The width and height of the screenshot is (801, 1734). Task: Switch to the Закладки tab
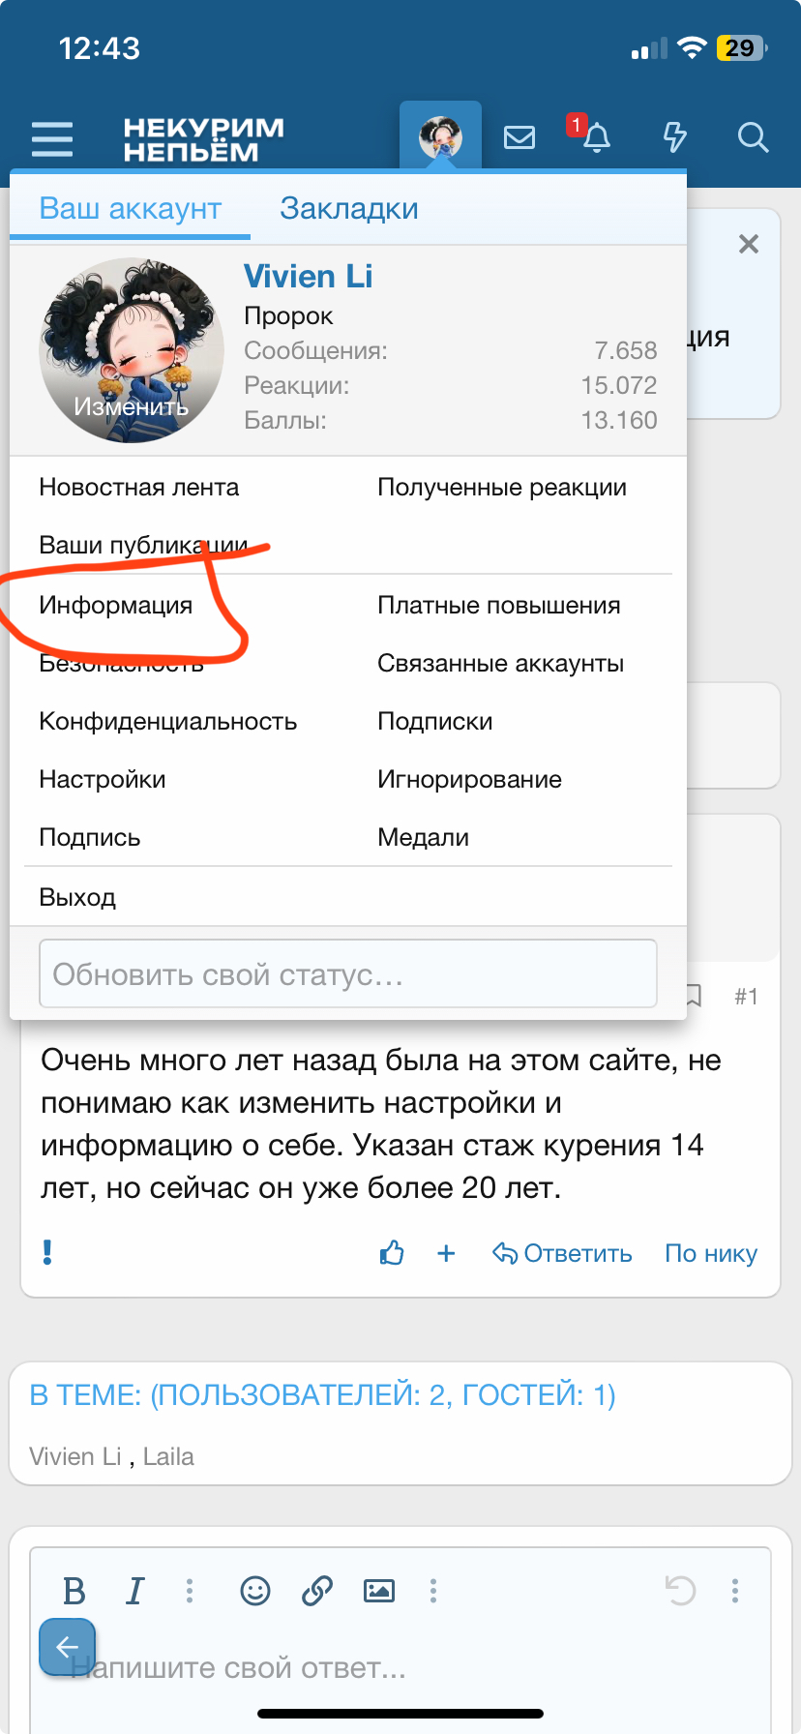tap(348, 209)
